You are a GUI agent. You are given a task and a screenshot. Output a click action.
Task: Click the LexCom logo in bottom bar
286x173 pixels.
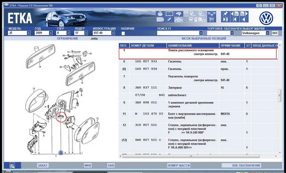pyautogui.click(x=12, y=165)
